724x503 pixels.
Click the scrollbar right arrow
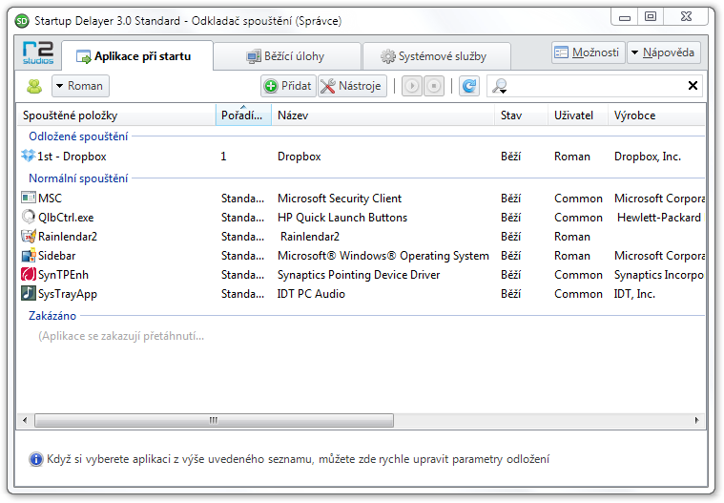696,420
